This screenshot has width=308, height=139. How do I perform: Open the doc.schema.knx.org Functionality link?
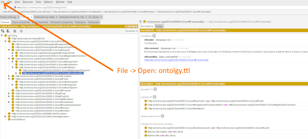(176, 60)
